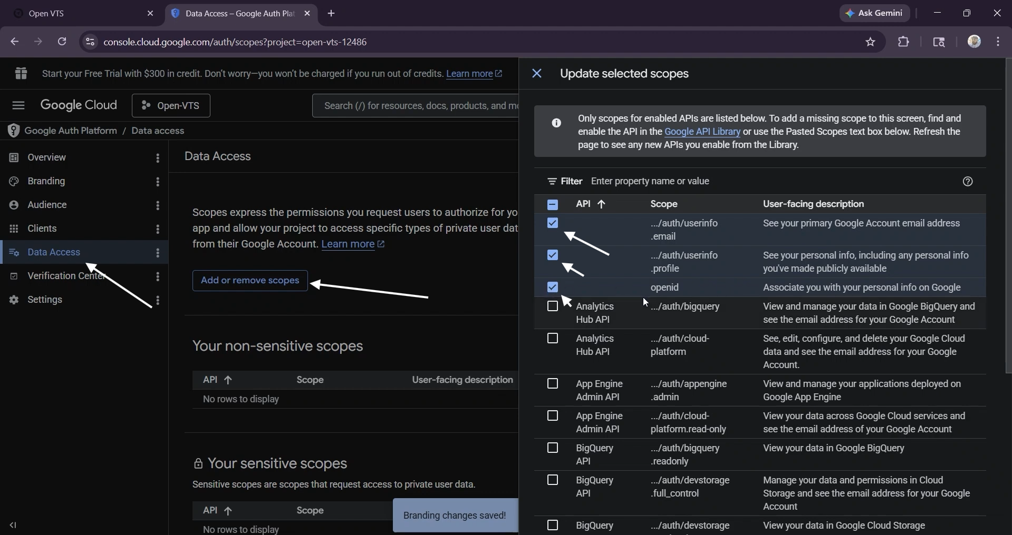The height and width of the screenshot is (535, 1012).
Task: Open the Chrome profile avatar
Action: coord(975,42)
